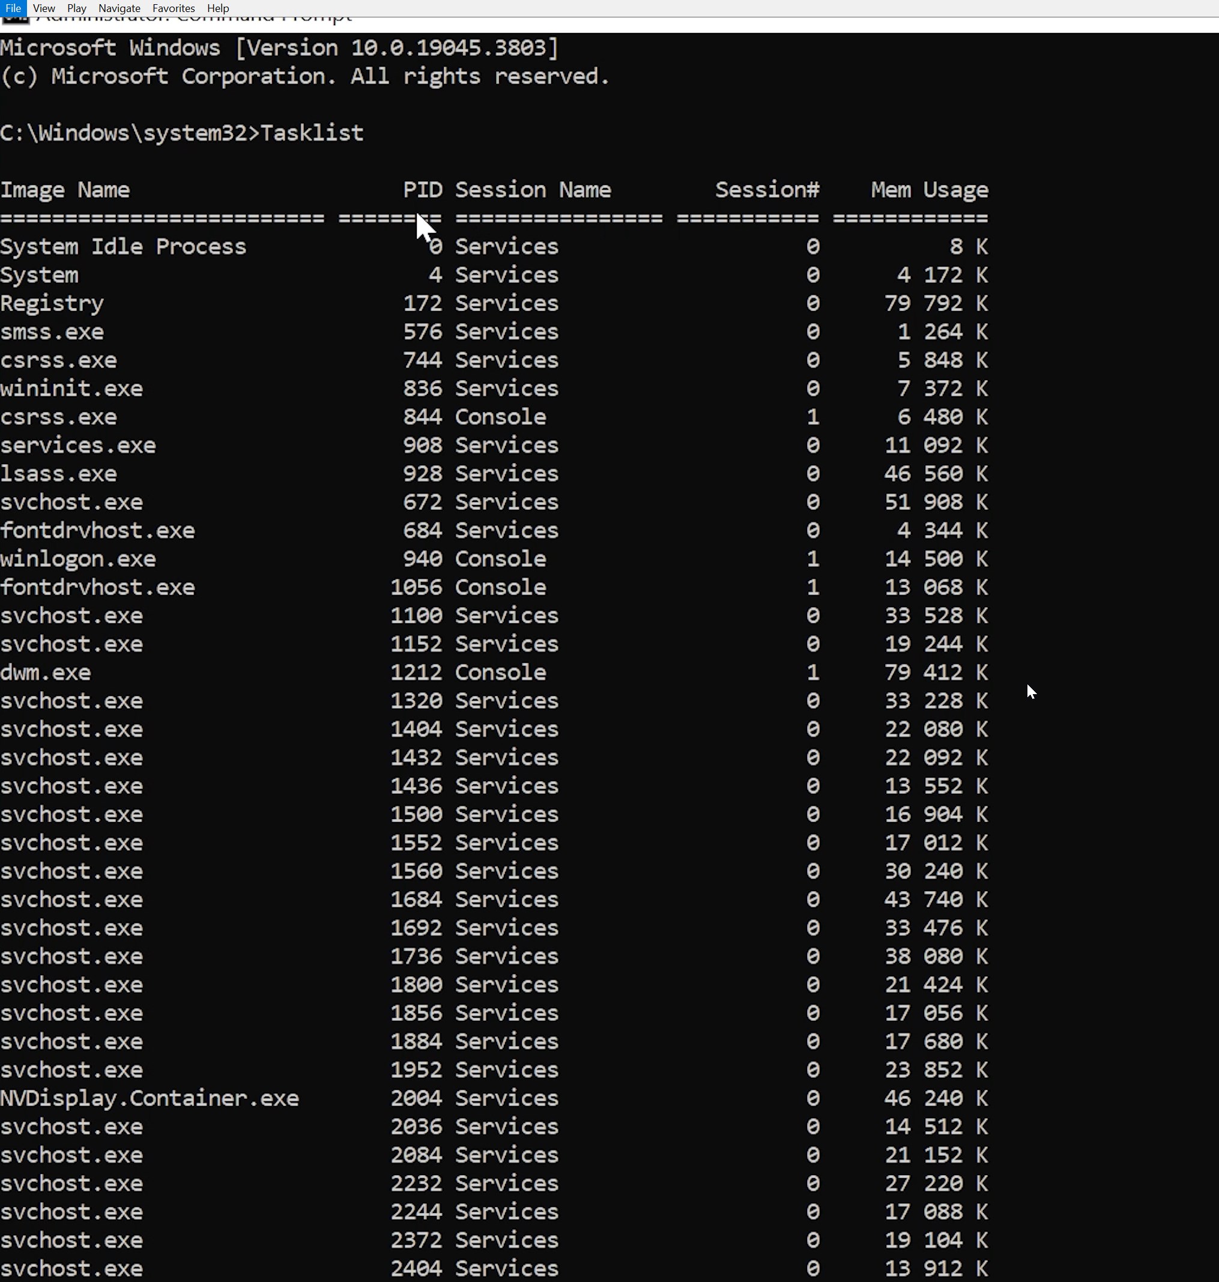Click the Microsoft Corporation copyright line
The width and height of the screenshot is (1219, 1282).
click(x=306, y=76)
